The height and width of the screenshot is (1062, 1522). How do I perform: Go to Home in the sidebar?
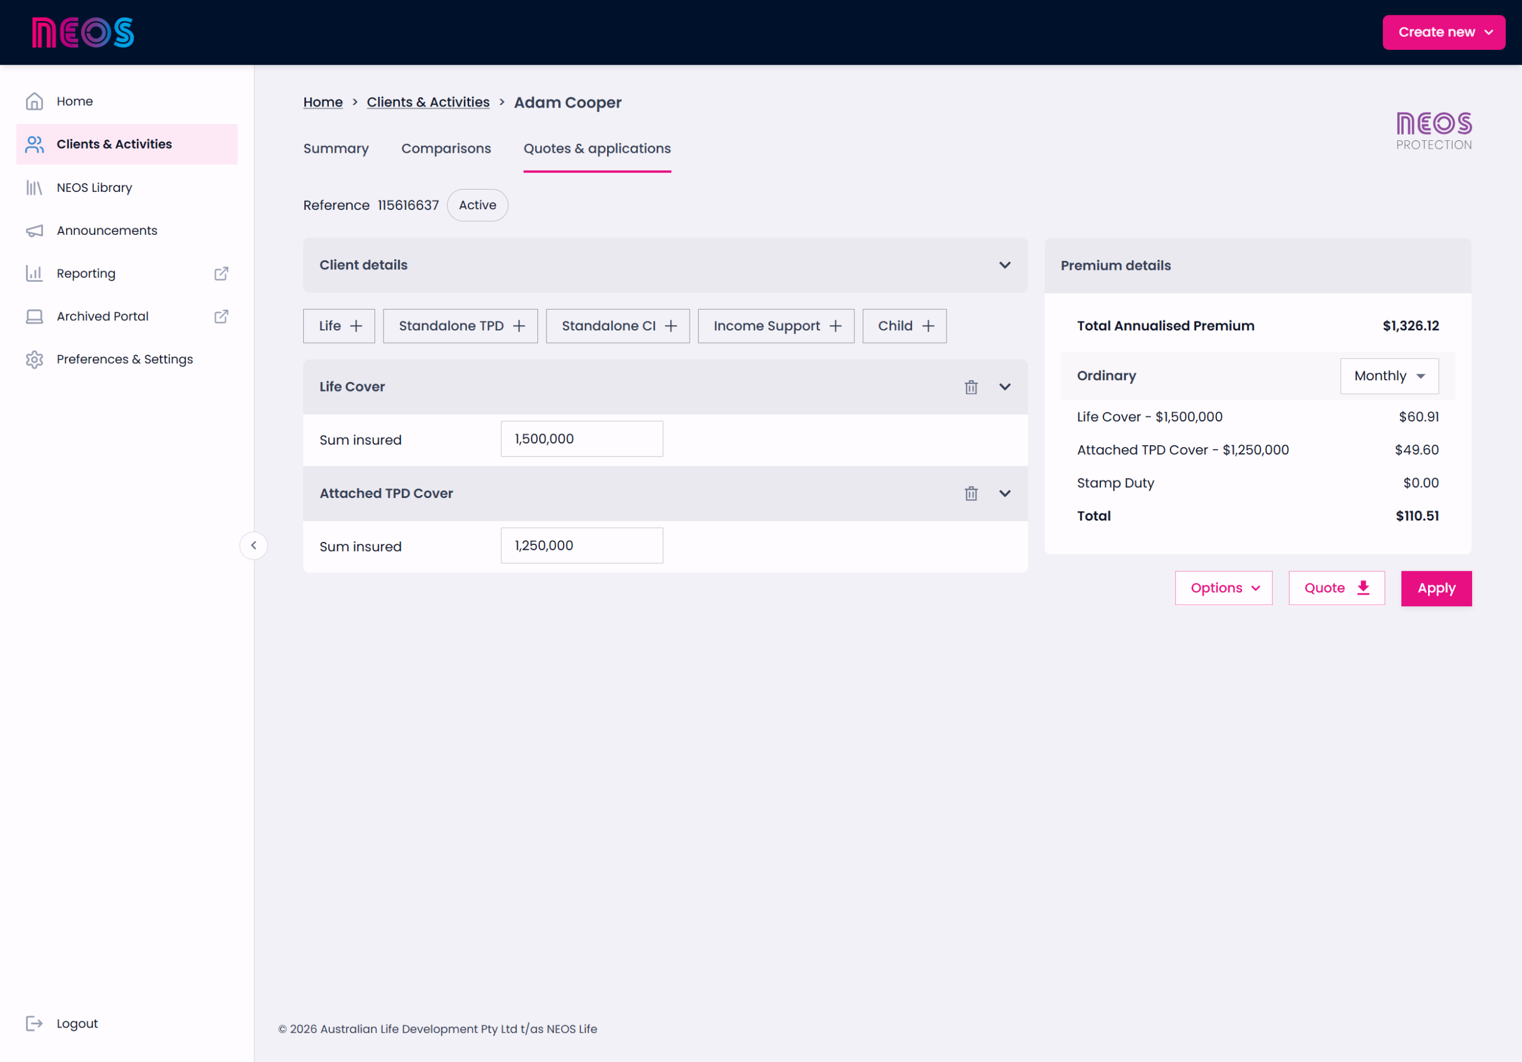tap(127, 102)
